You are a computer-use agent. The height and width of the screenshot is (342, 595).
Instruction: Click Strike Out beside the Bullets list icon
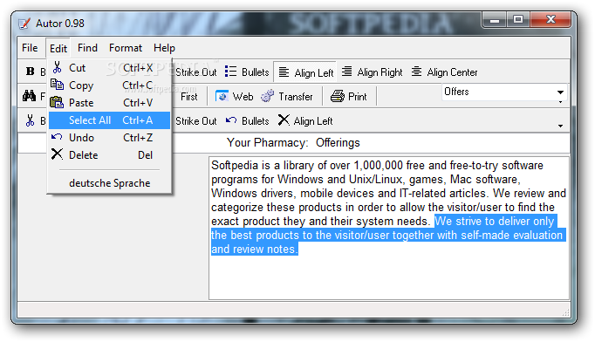[195, 72]
